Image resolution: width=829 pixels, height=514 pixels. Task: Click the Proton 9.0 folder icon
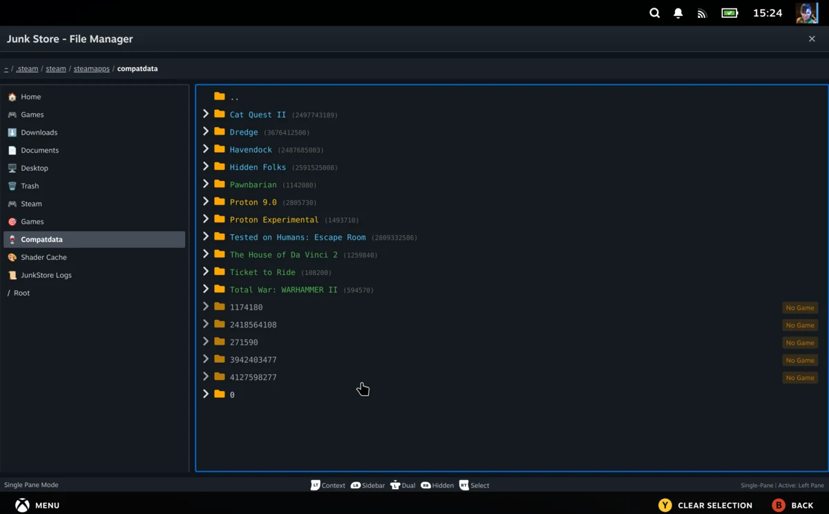click(x=220, y=202)
